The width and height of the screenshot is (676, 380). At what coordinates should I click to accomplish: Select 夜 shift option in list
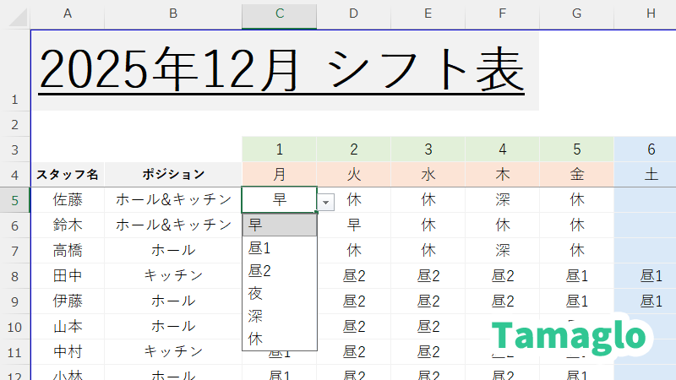pyautogui.click(x=279, y=294)
